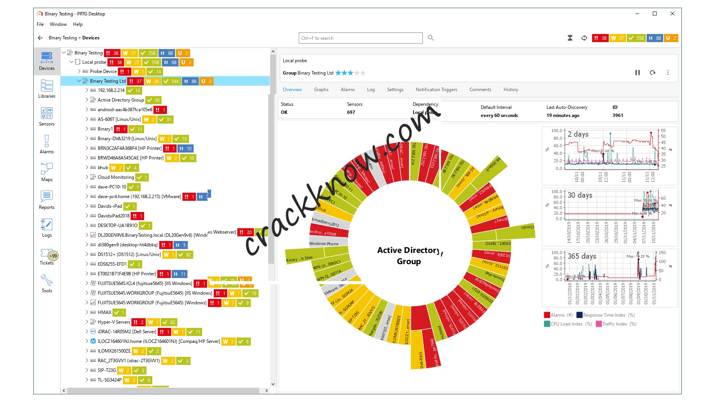The width and height of the screenshot is (715, 402).
Task: Collapse the Local probe node
Action: pyautogui.click(x=71, y=62)
